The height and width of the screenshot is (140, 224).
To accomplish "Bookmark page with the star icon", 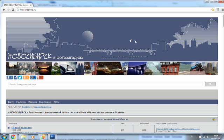I will [x=212, y=10].
